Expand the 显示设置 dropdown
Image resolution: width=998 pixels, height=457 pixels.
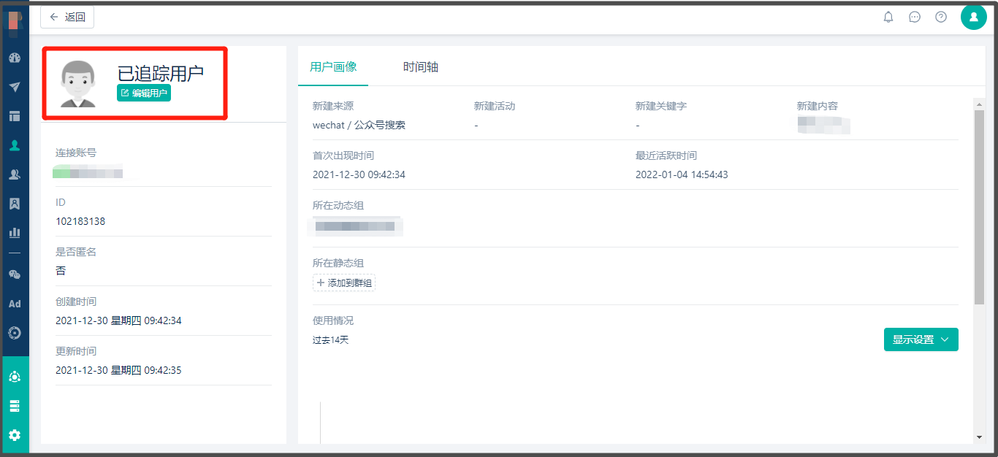click(x=921, y=339)
